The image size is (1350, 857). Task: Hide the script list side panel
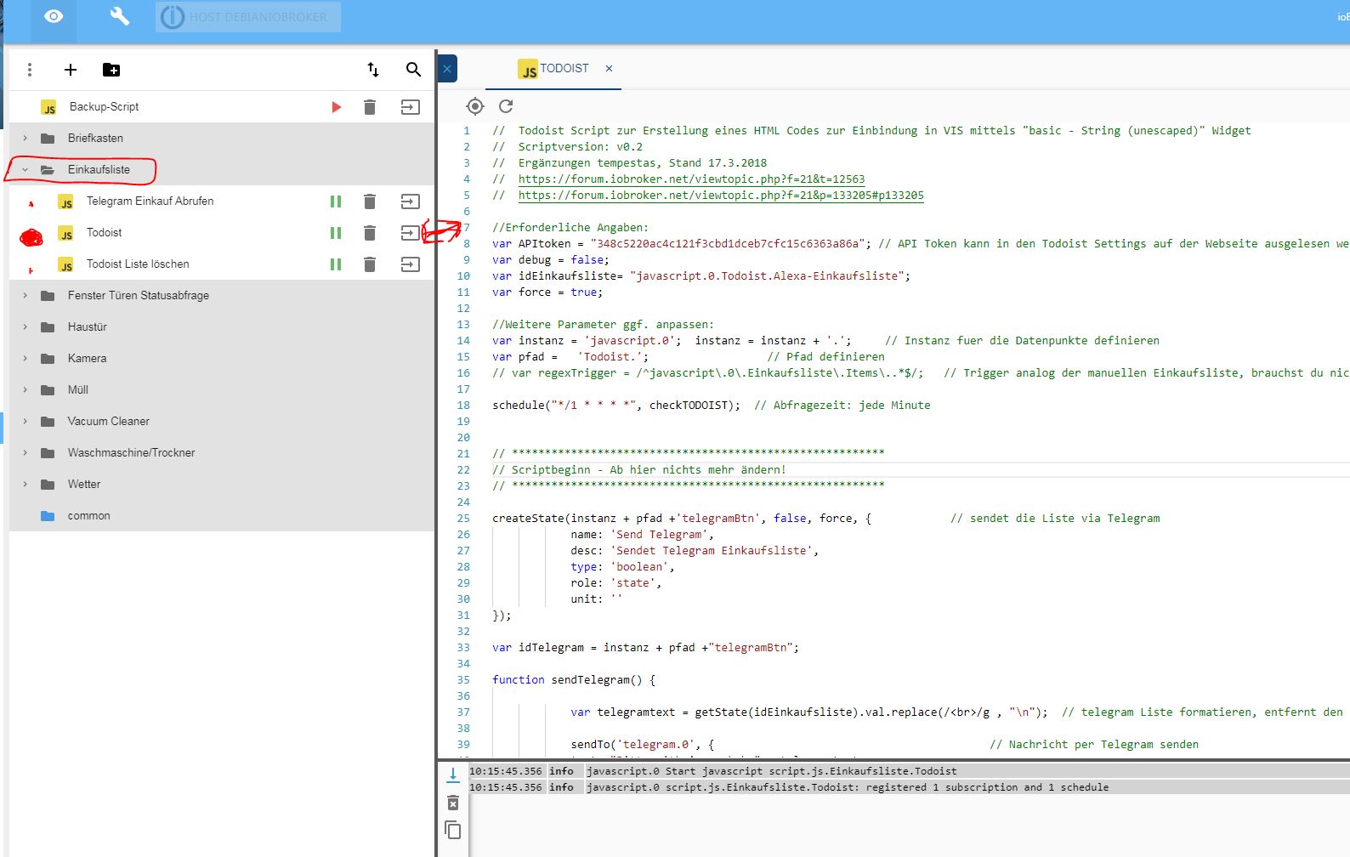(x=447, y=69)
